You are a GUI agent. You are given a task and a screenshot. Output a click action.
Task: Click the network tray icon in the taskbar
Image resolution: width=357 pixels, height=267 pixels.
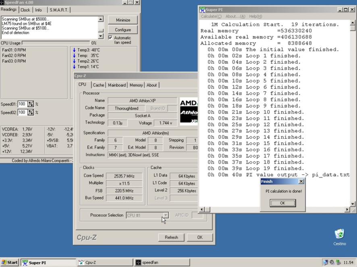[x=326, y=263]
